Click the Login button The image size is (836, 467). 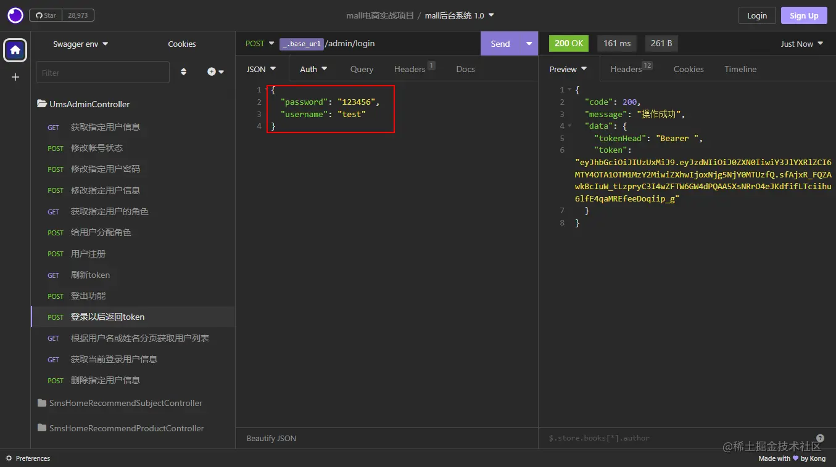tap(757, 15)
